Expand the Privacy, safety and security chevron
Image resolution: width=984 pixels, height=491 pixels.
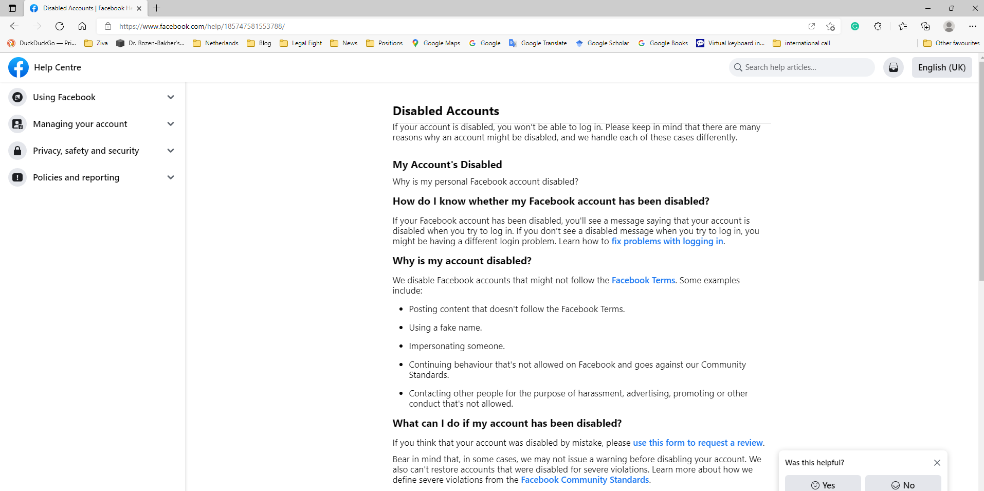pyautogui.click(x=171, y=151)
